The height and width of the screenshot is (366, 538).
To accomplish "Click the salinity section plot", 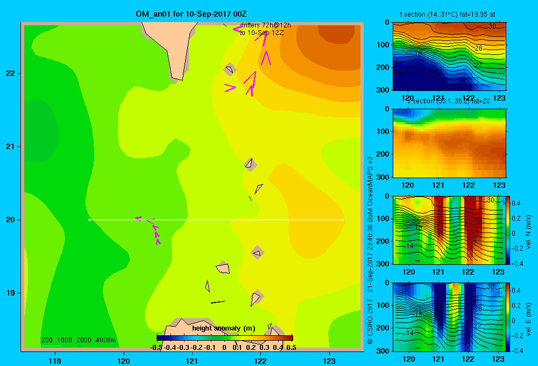I will pos(449,143).
